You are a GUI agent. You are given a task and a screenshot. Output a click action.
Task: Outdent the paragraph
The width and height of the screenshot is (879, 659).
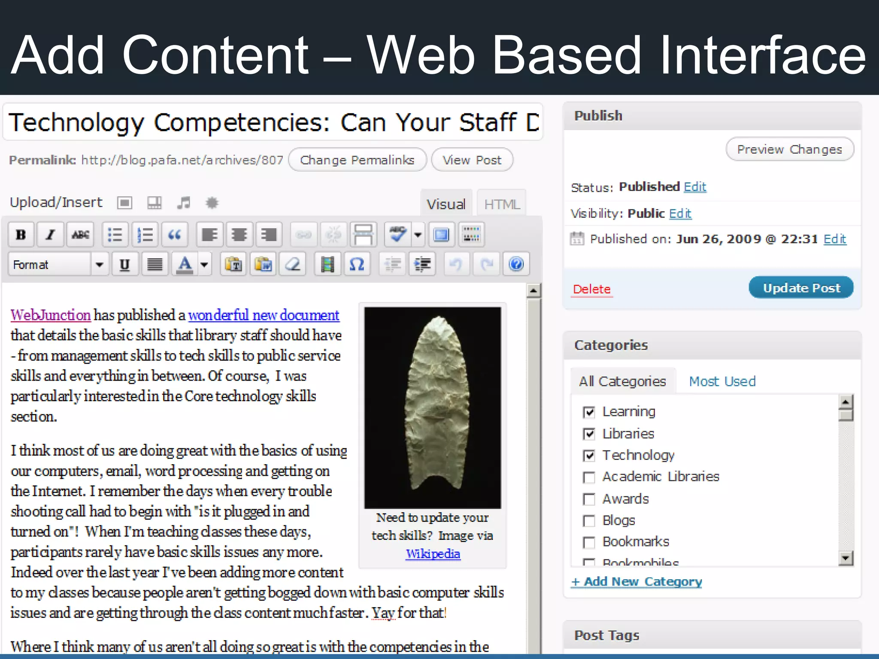393,264
